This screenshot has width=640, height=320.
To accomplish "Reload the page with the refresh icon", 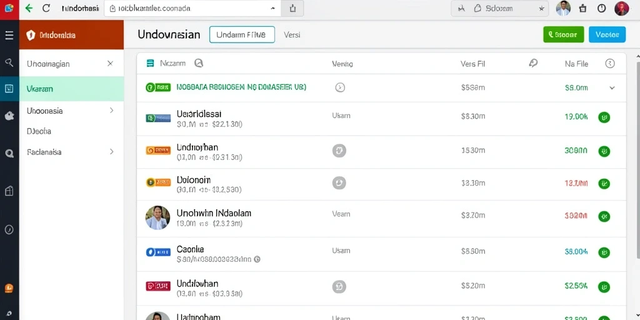I will click(x=46, y=8).
